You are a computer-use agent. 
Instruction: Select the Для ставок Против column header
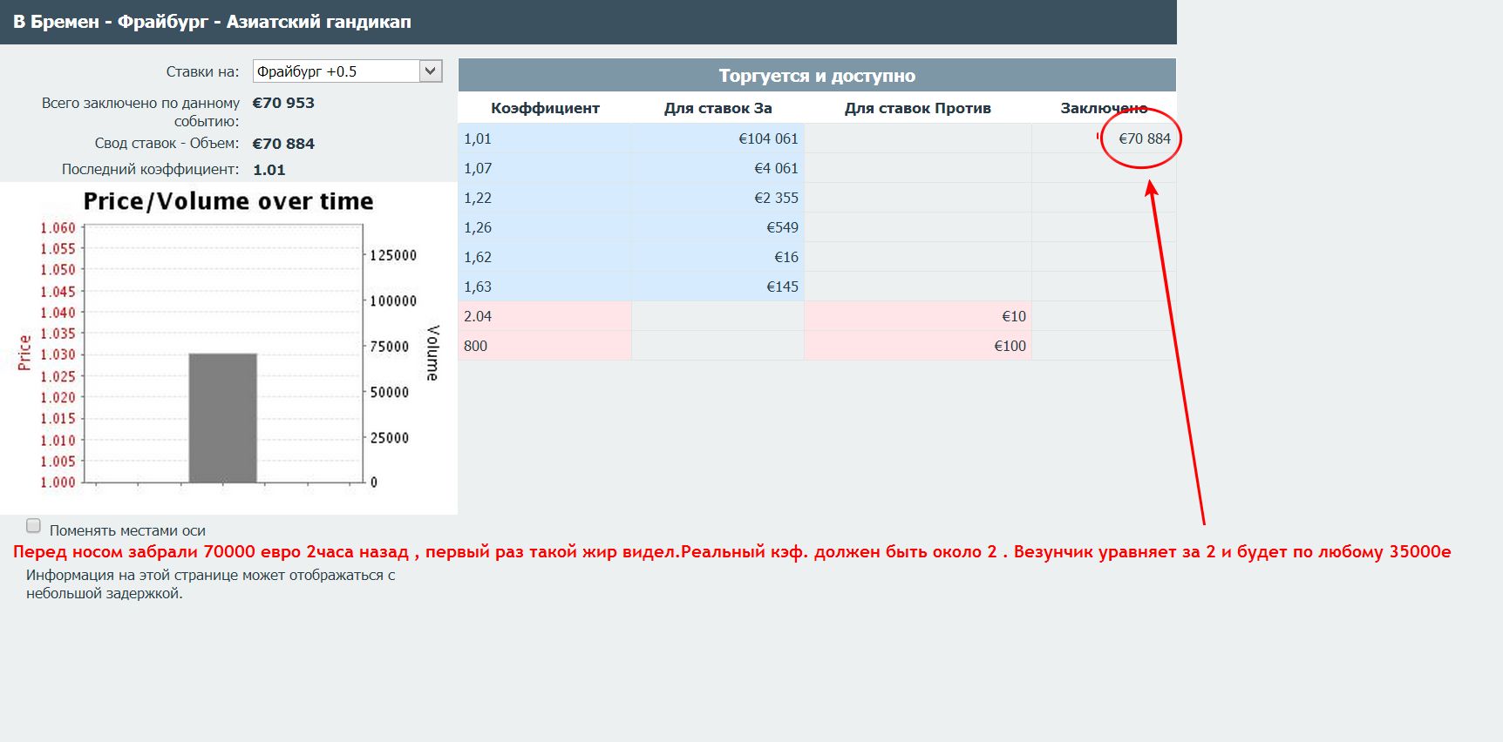pyautogui.click(x=917, y=108)
